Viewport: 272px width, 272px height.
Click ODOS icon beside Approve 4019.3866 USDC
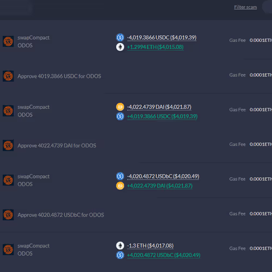click(8, 76)
